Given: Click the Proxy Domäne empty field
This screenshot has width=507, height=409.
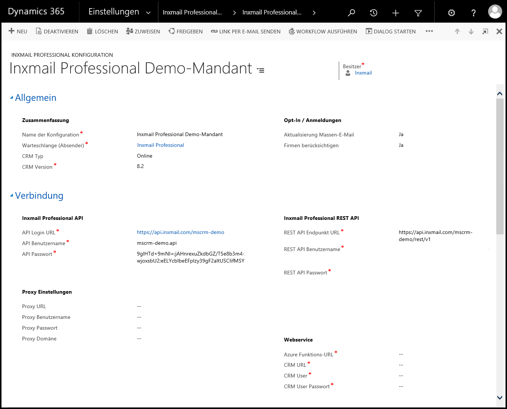Looking at the screenshot, I should 139,339.
